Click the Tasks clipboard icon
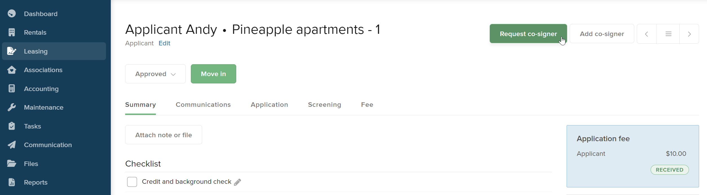The height and width of the screenshot is (195, 707). (12, 126)
